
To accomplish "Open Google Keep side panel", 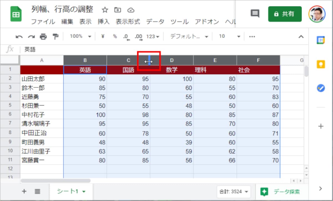I will 321,64.
